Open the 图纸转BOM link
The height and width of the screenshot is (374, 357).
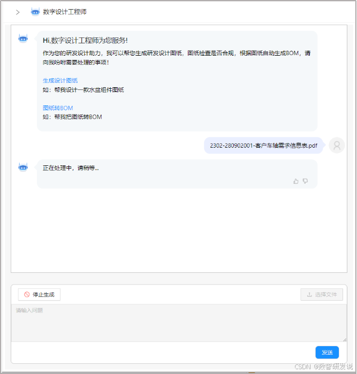pyautogui.click(x=58, y=108)
